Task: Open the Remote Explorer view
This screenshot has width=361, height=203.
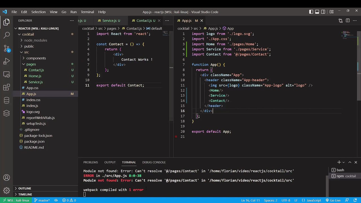Action: click(x=6, y=74)
